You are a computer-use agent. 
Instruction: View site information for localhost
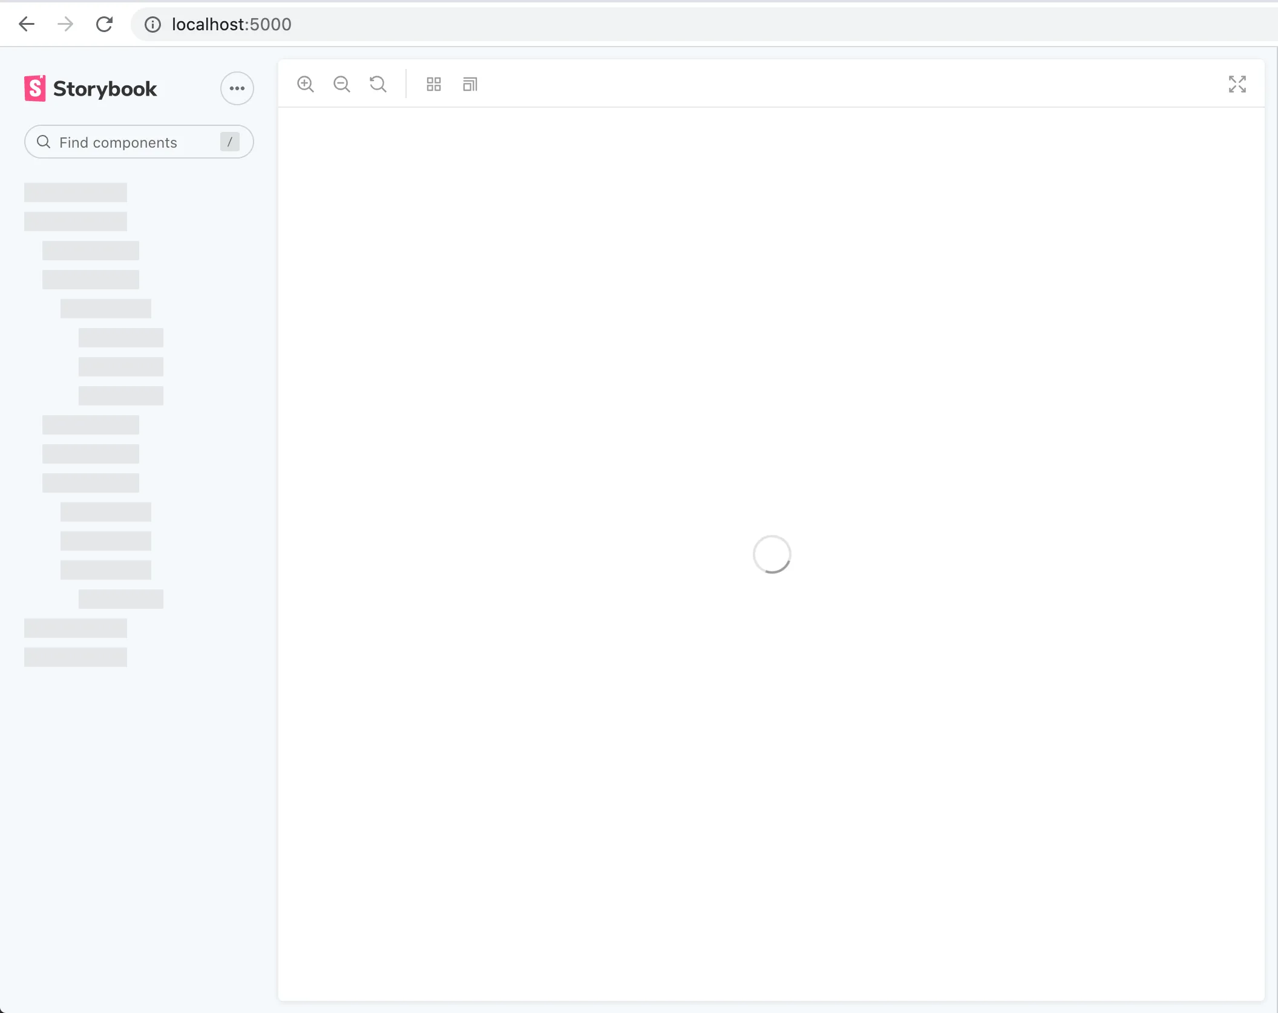pos(152,24)
